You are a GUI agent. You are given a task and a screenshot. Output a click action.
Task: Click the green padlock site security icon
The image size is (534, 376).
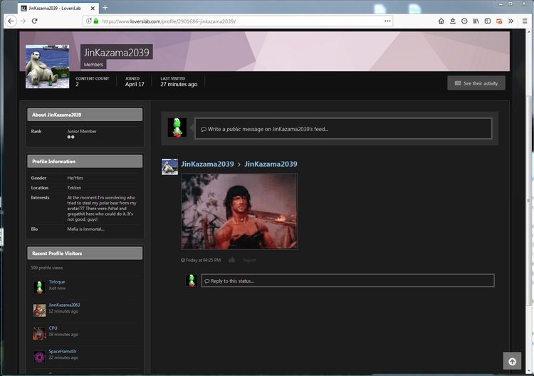(x=96, y=21)
